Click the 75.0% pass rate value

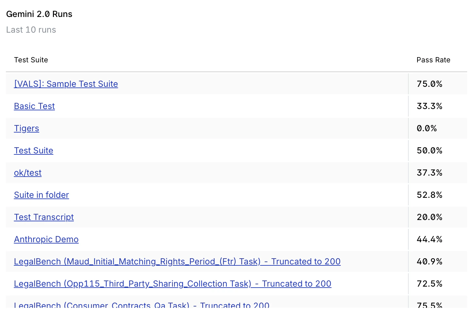tap(429, 84)
